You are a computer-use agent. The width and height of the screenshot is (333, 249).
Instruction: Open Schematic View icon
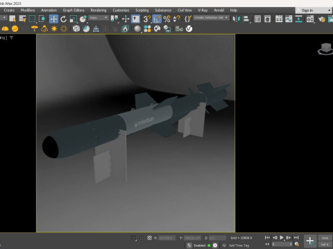coord(298,19)
